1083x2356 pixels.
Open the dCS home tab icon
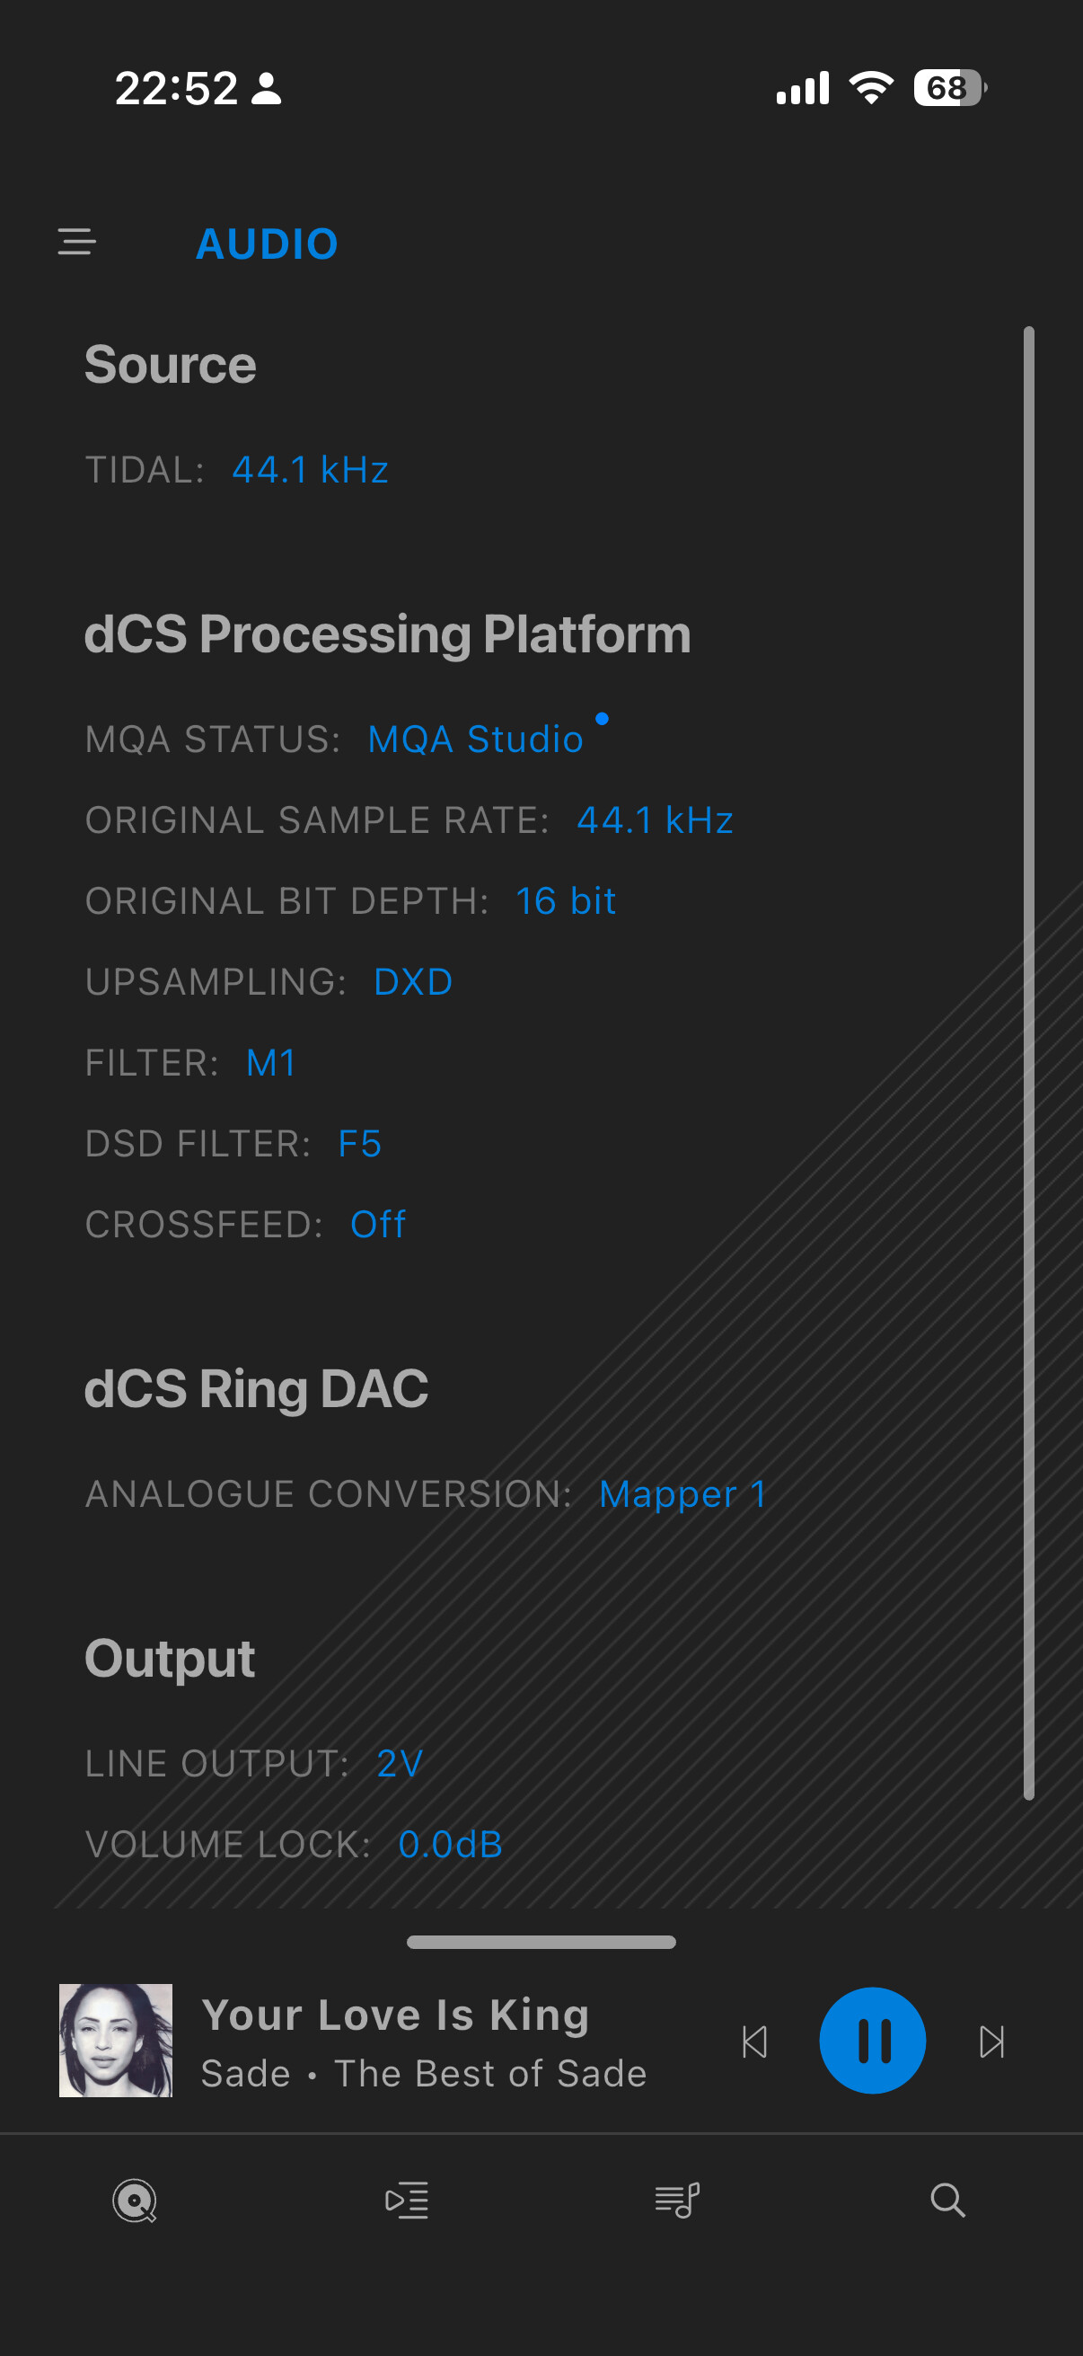pyautogui.click(x=135, y=2200)
